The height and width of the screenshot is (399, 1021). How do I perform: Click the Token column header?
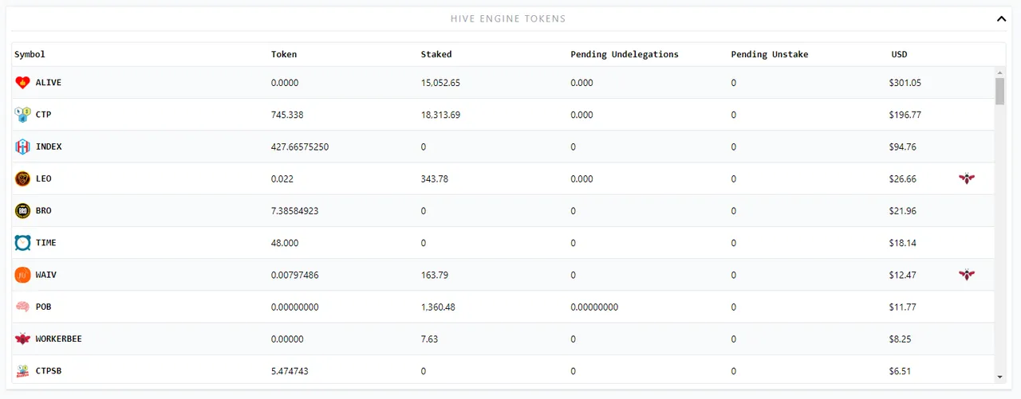click(284, 54)
